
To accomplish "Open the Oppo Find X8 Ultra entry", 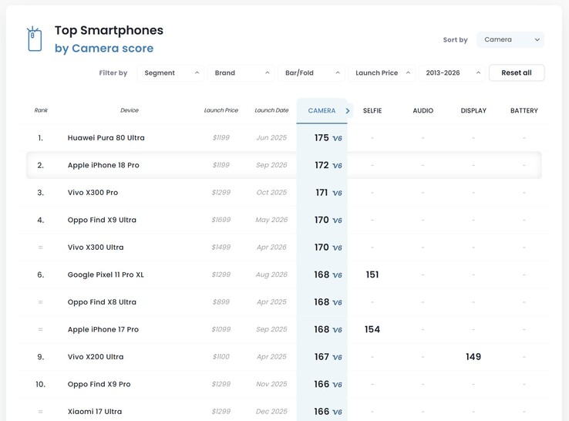I will (102, 302).
